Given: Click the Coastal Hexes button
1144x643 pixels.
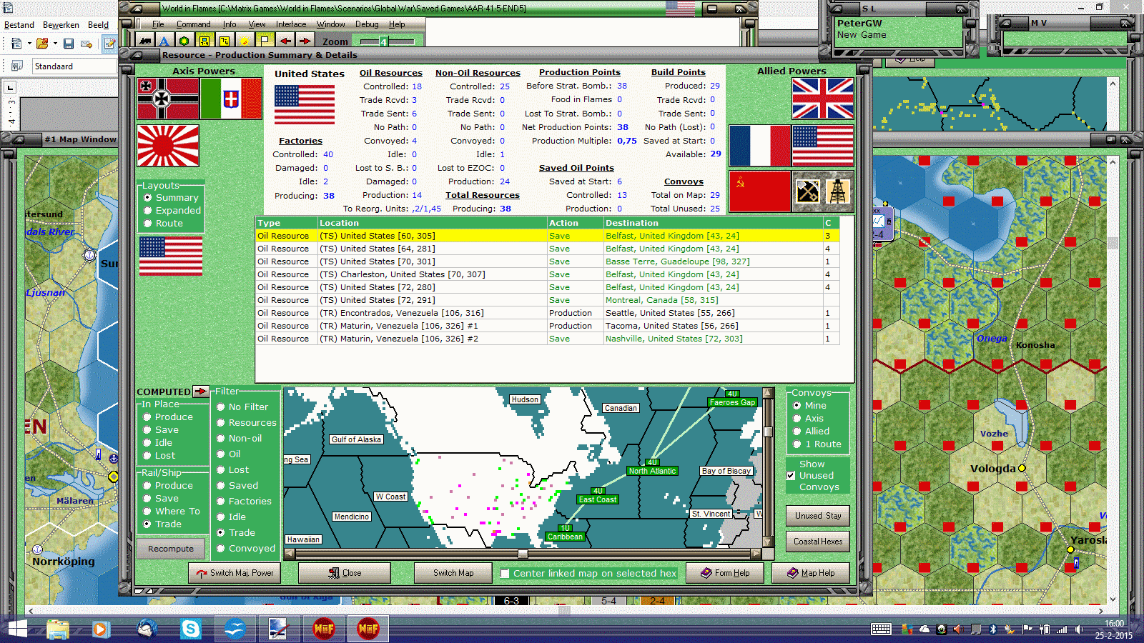Looking at the screenshot, I should pos(818,542).
